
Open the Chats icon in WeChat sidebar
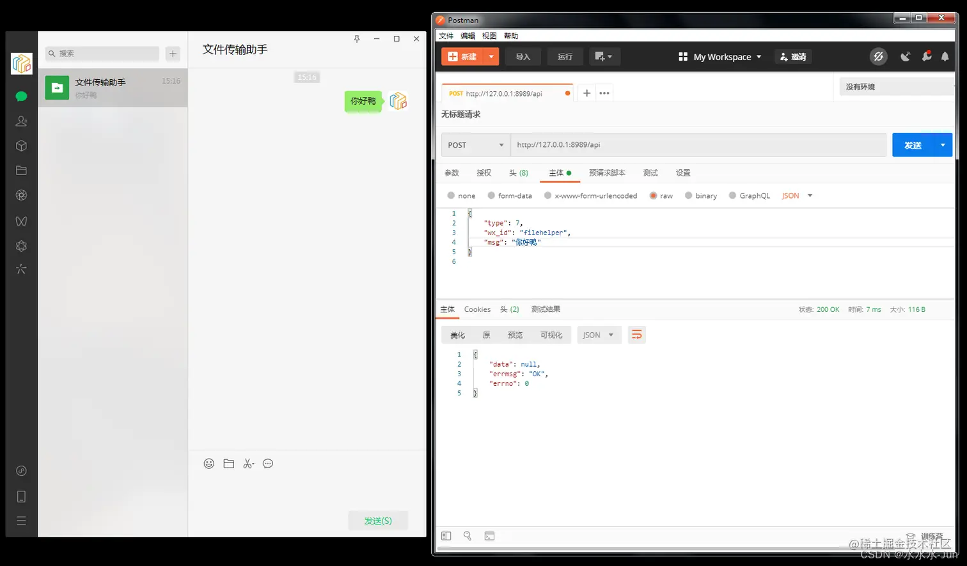pyautogui.click(x=21, y=96)
